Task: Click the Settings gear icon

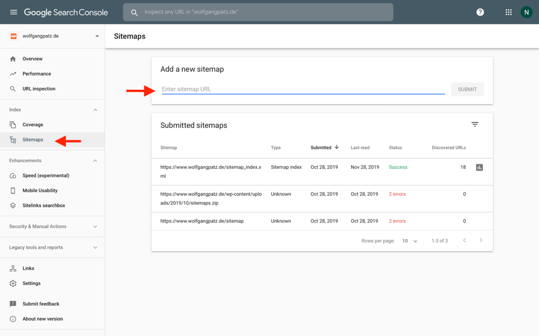Action: (13, 283)
